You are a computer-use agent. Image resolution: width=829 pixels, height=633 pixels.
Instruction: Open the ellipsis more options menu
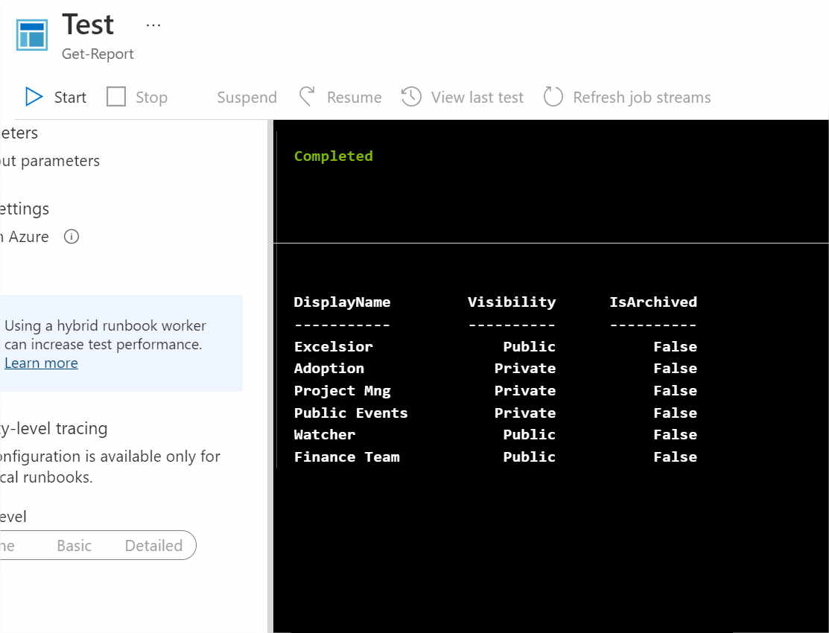coord(153,25)
